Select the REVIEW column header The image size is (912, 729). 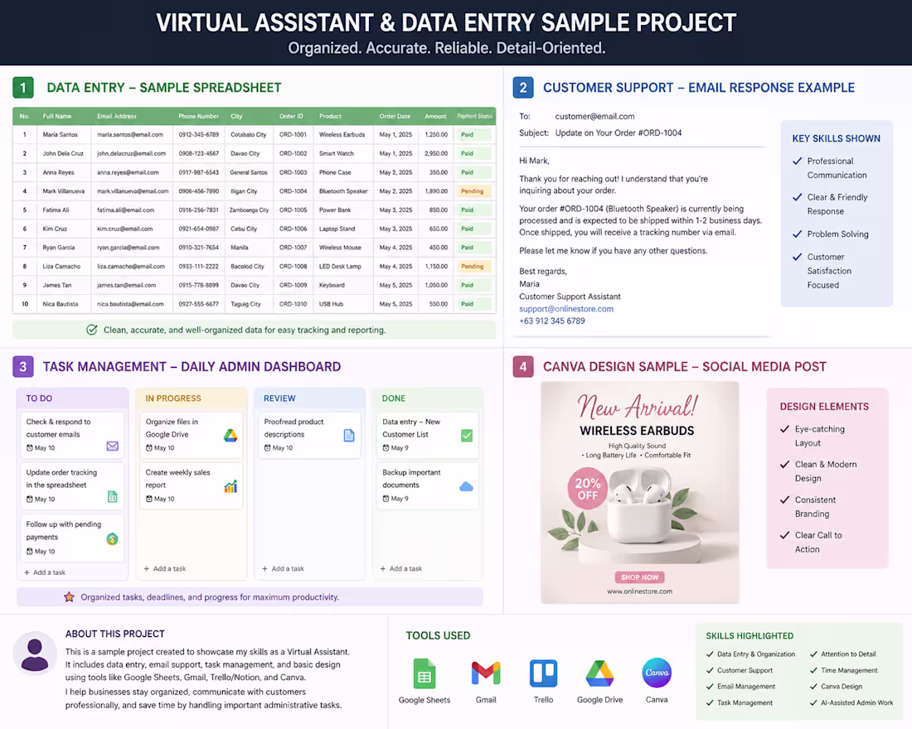click(309, 398)
